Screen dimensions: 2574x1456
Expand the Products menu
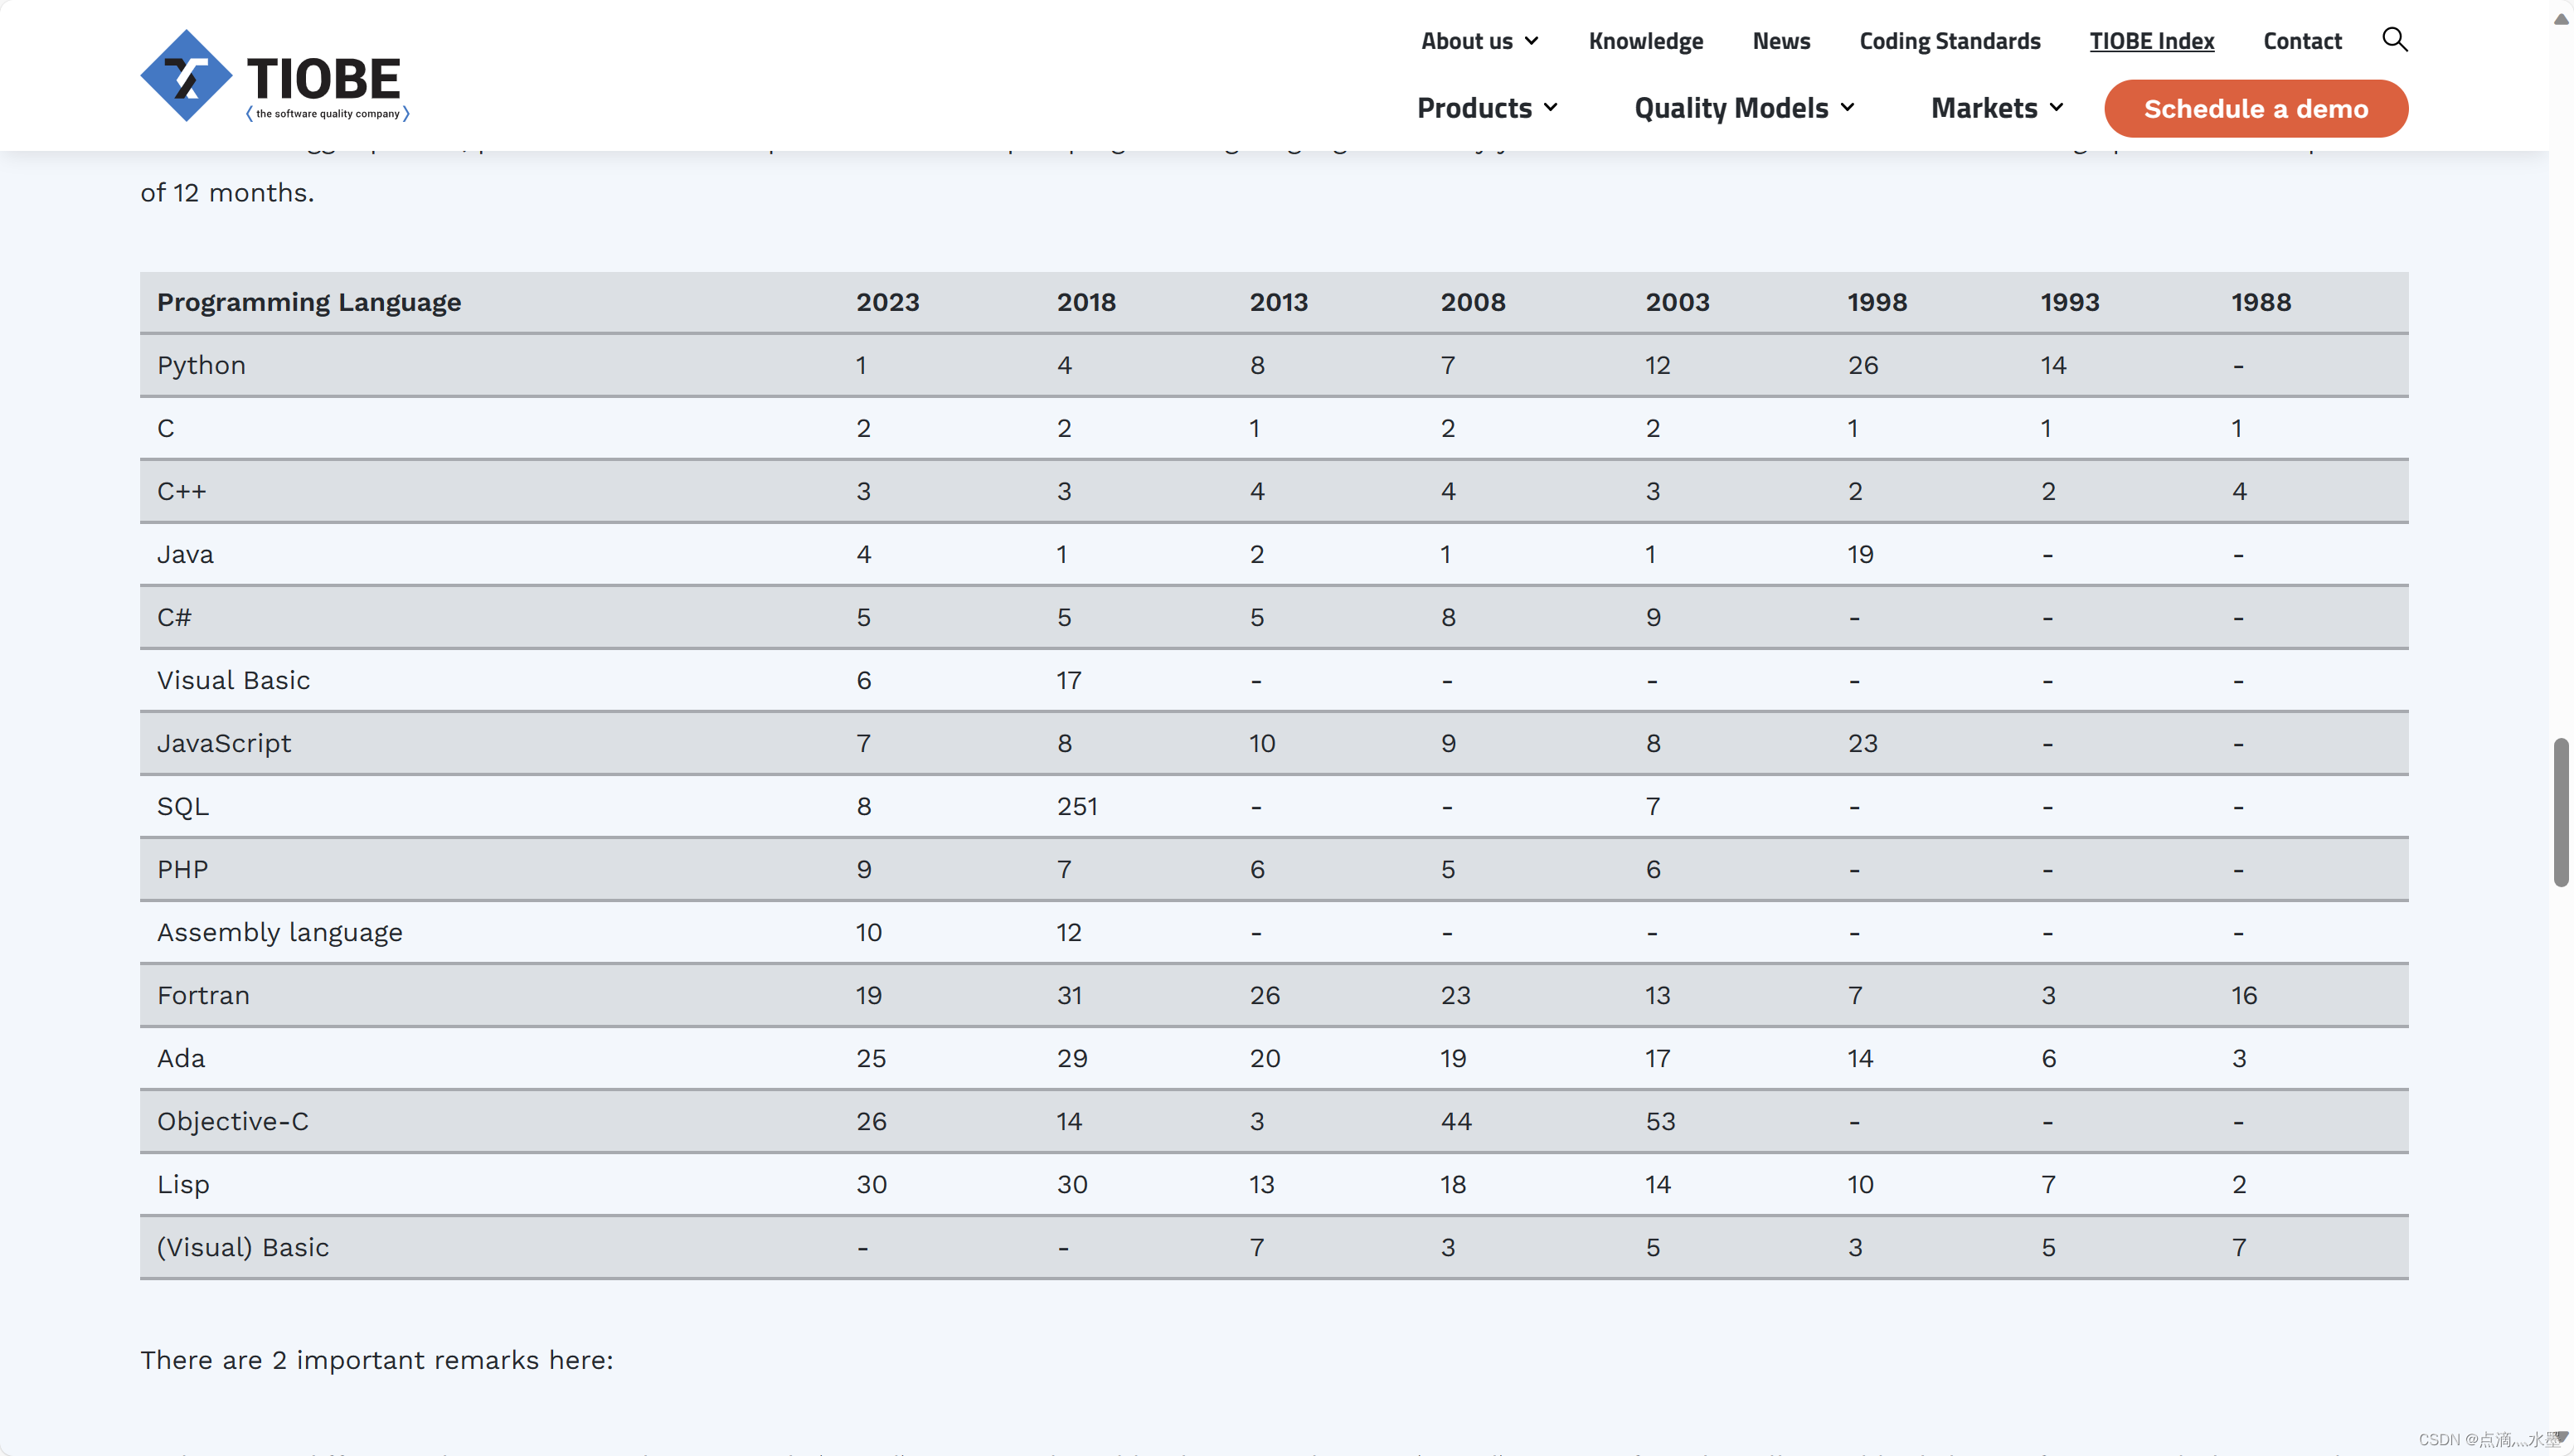1487,107
